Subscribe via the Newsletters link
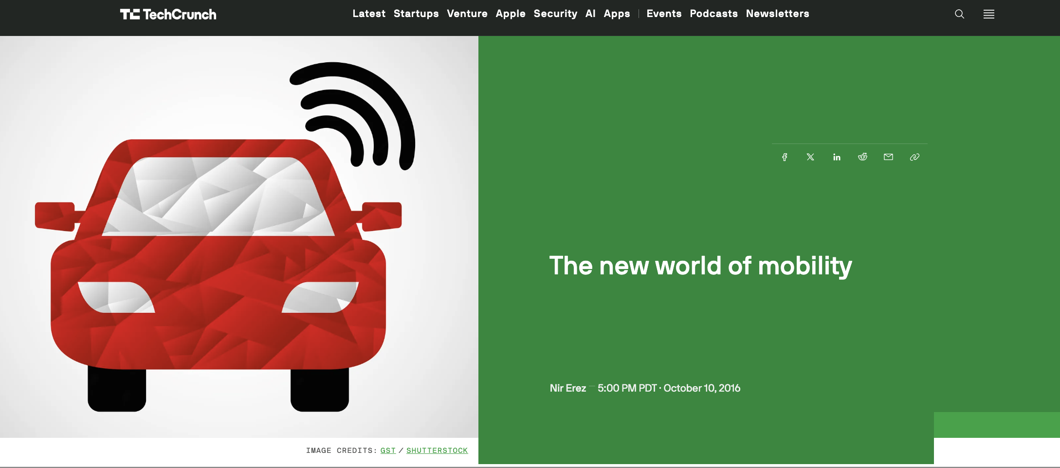1060x468 pixels. [x=777, y=14]
